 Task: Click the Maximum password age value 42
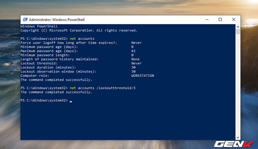133,51
